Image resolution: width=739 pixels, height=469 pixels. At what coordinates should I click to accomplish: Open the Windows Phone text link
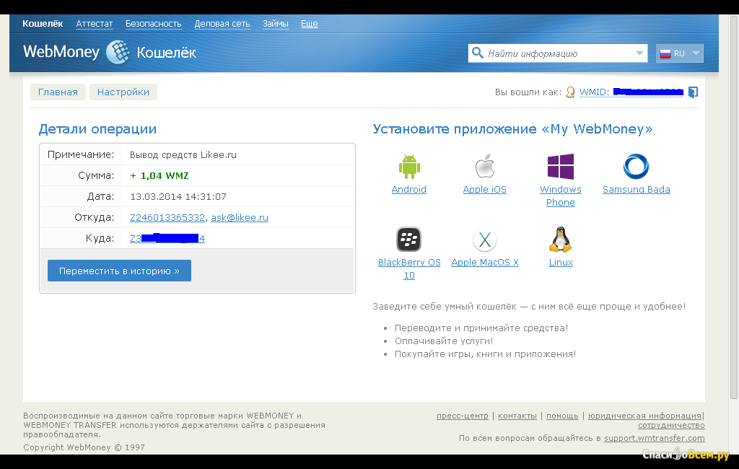[560, 196]
